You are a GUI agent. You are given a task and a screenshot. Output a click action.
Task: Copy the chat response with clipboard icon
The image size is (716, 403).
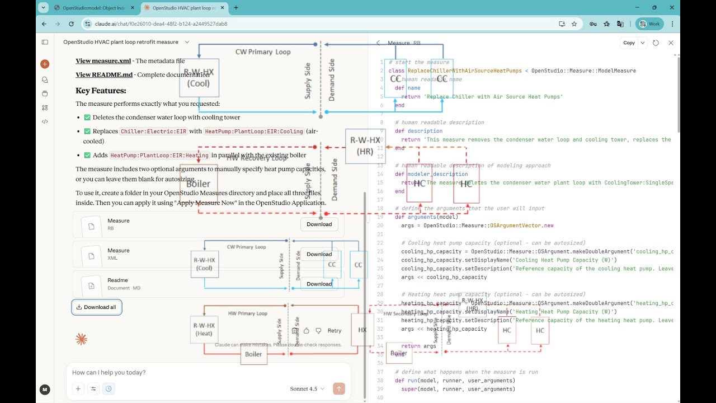coord(295,331)
